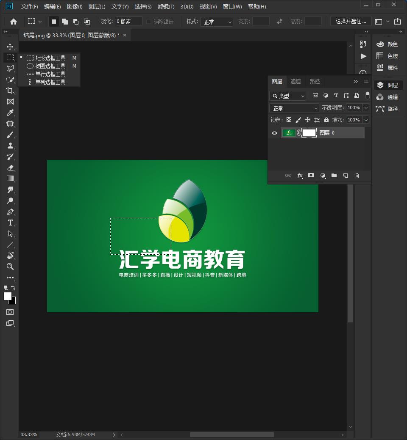This screenshot has height=440, width=407.
Task: Toggle link between layer and mask
Action: (x=299, y=133)
